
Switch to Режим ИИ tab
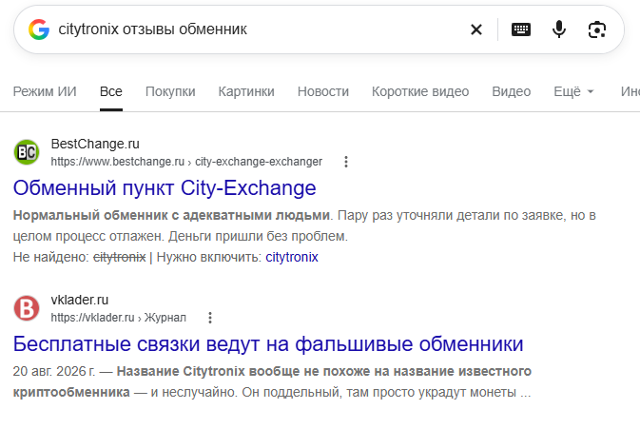click(45, 91)
